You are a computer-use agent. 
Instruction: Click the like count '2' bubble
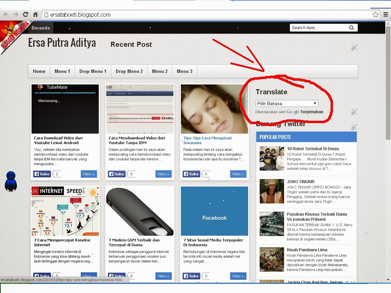click(x=57, y=174)
